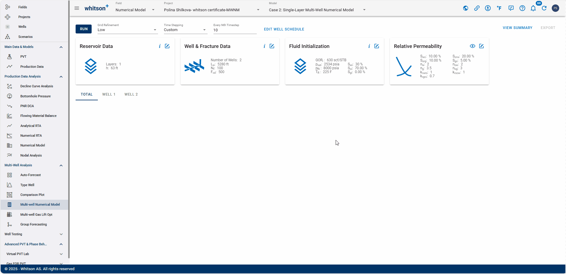The width and height of the screenshot is (566, 274).
Task: Open Group Forecasting module
Action: point(34,224)
